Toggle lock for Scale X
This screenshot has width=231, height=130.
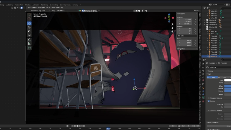click(195, 40)
